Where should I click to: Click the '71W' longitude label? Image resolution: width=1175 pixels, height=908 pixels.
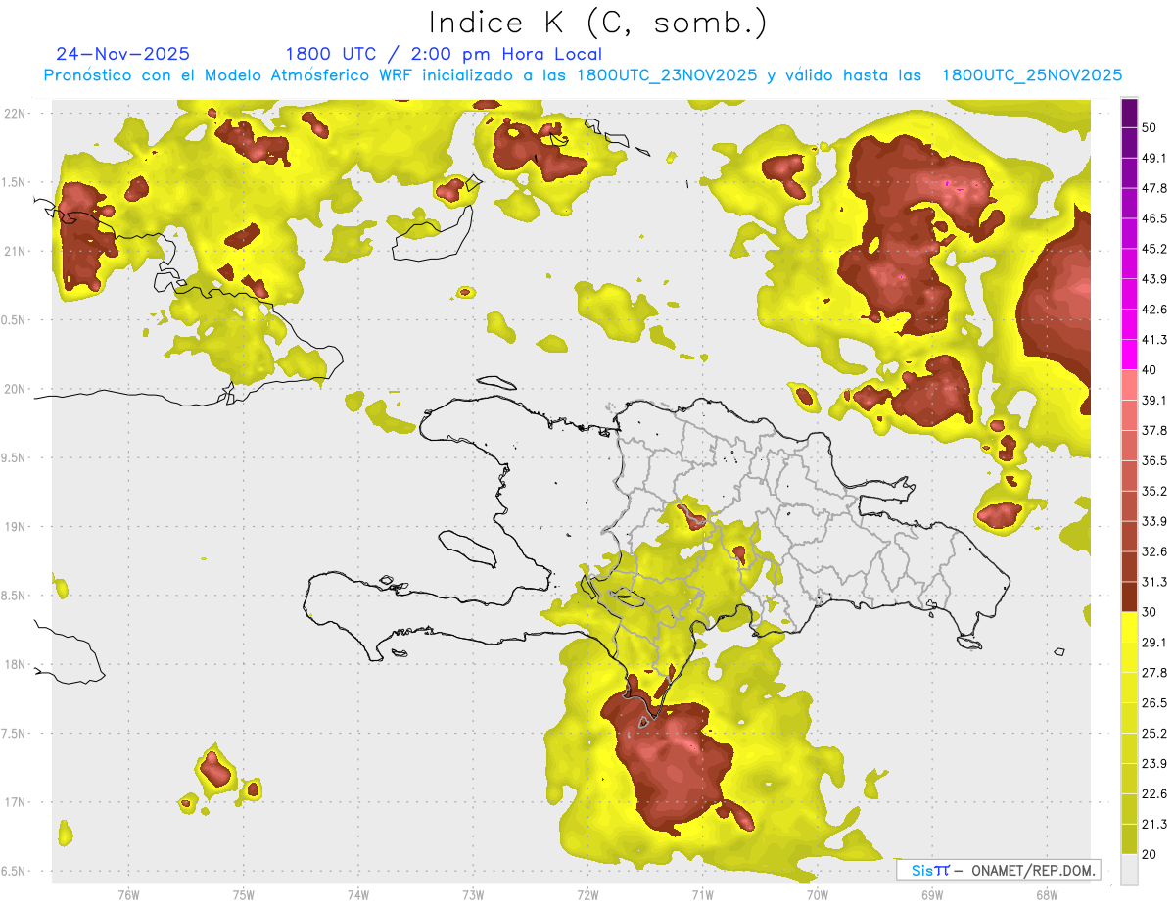702,894
